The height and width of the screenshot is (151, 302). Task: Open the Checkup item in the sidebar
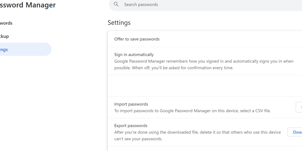point(4,36)
